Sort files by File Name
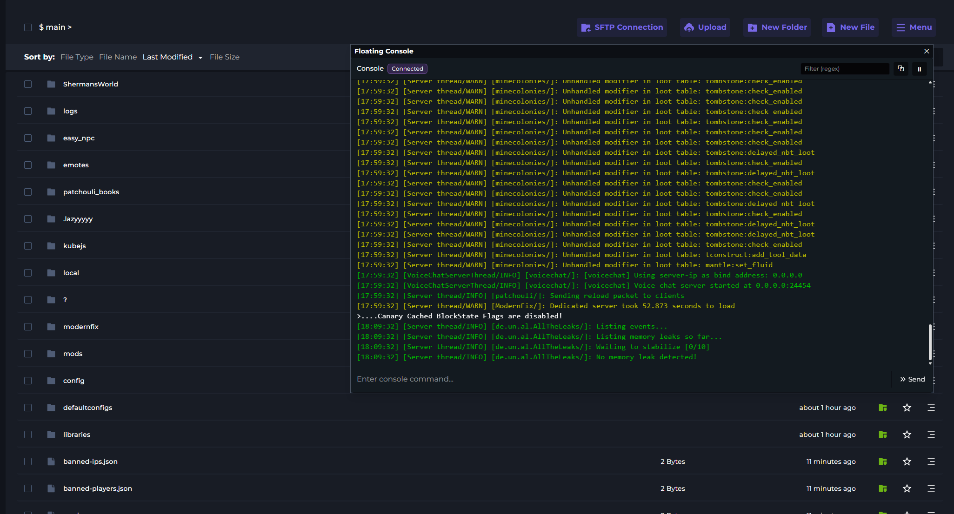Viewport: 954px width, 514px height. tap(118, 57)
